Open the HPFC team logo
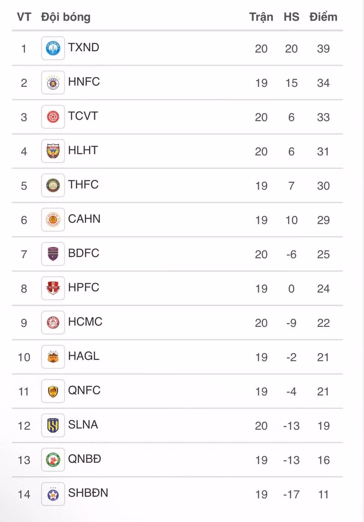 coord(53,288)
